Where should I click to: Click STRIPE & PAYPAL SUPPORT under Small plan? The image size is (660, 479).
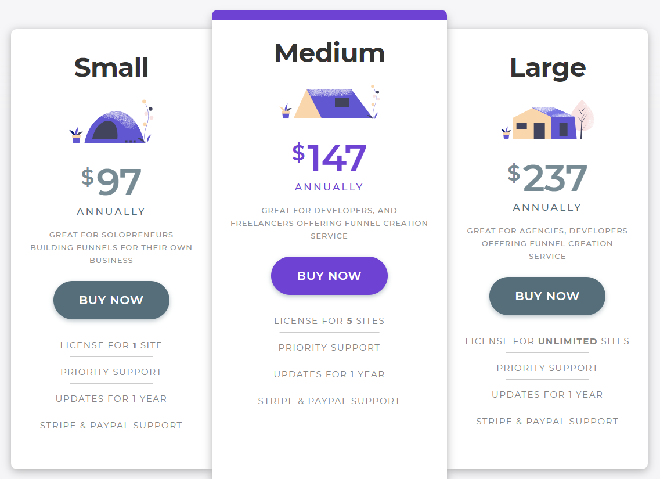tap(111, 425)
